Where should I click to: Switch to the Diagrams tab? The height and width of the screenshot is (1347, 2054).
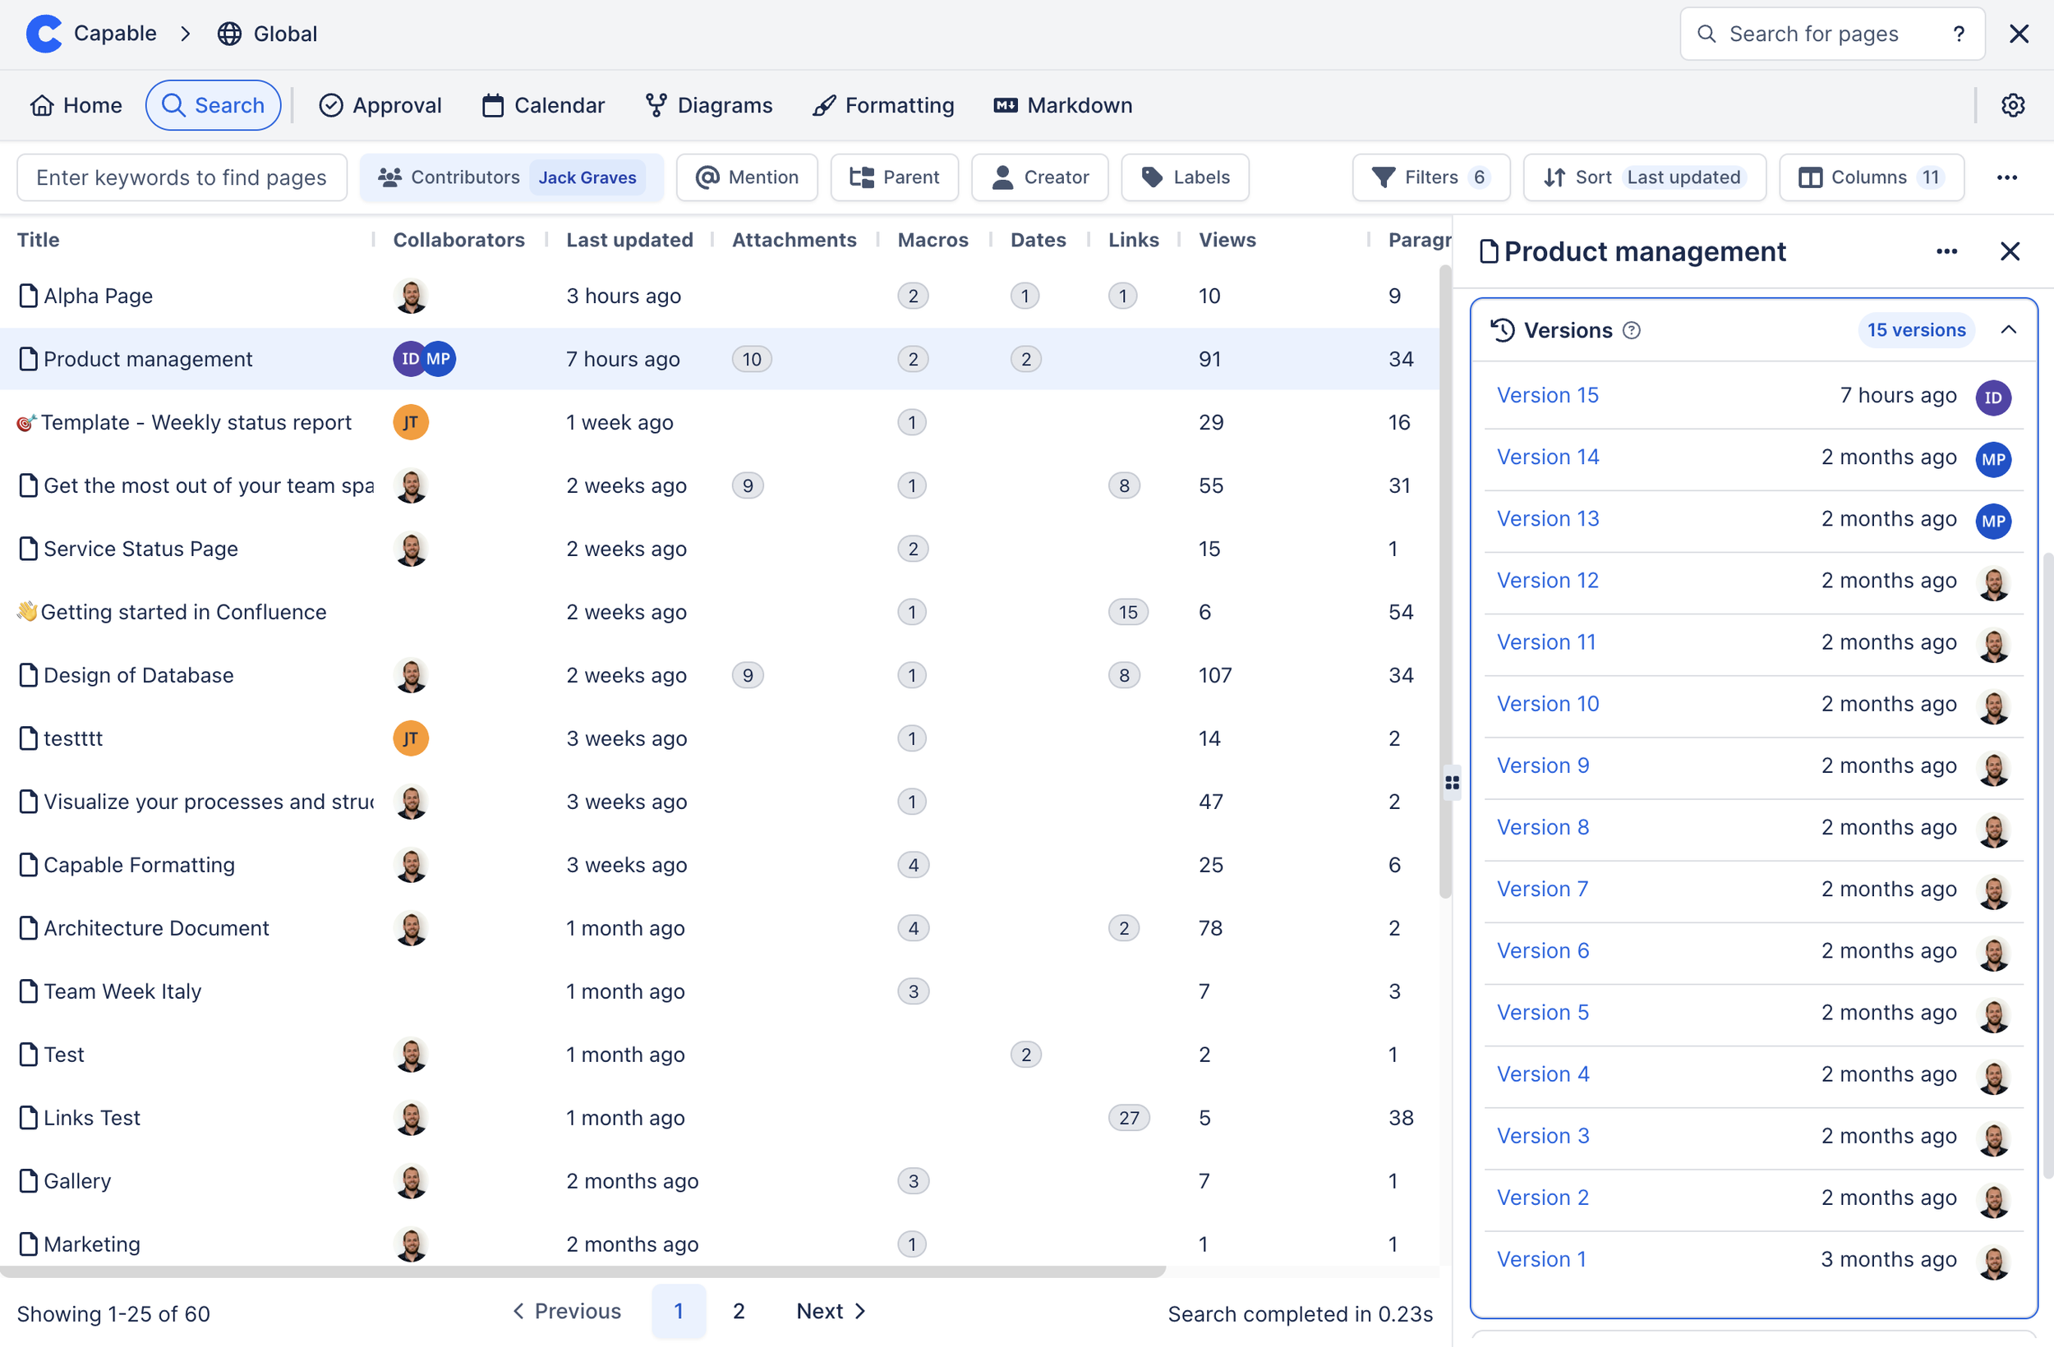pos(708,105)
